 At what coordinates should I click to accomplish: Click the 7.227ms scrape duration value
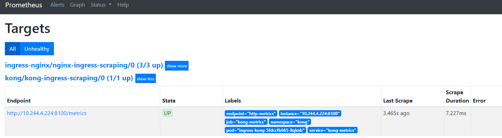pyautogui.click(x=456, y=113)
